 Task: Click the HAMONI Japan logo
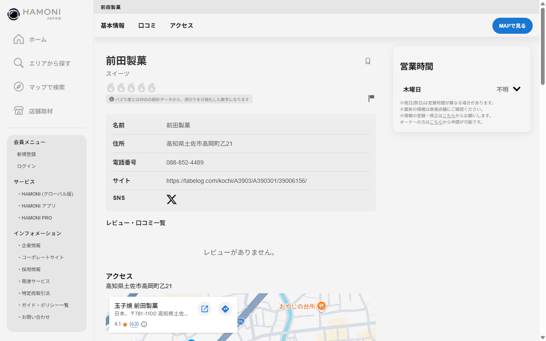[34, 14]
